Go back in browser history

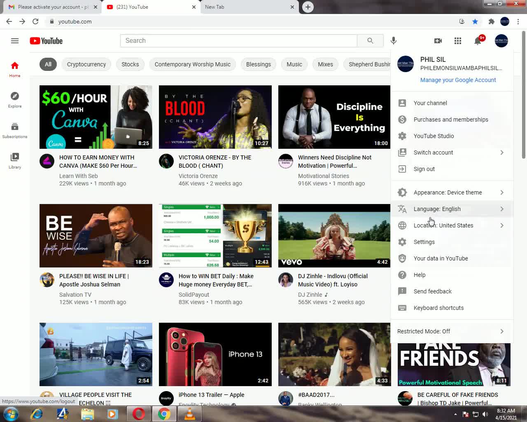(9, 21)
